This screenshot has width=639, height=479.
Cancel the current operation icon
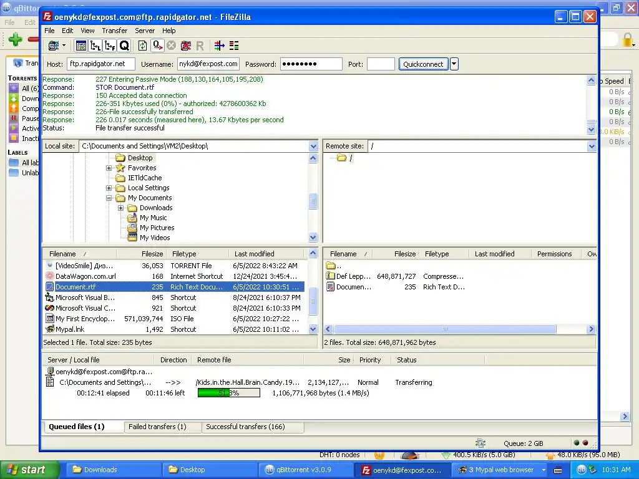171,46
